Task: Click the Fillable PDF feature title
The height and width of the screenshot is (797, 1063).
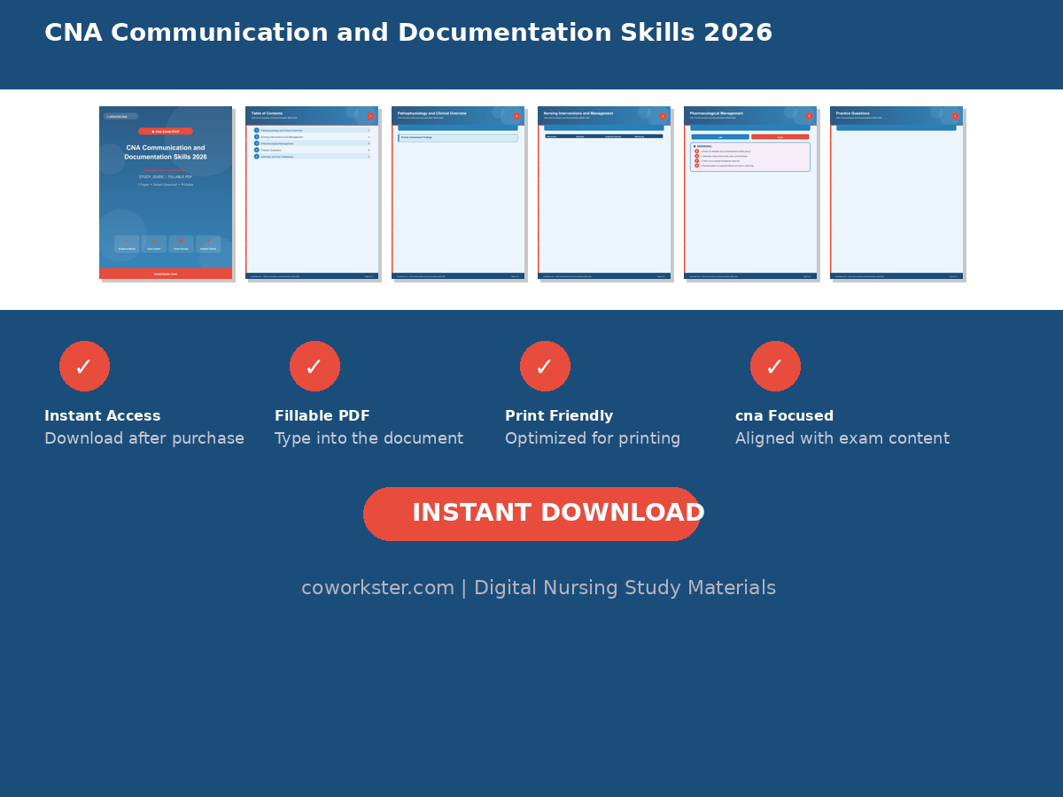Action: (x=322, y=416)
